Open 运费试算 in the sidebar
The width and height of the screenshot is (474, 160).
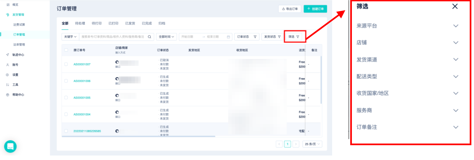coord(19,25)
